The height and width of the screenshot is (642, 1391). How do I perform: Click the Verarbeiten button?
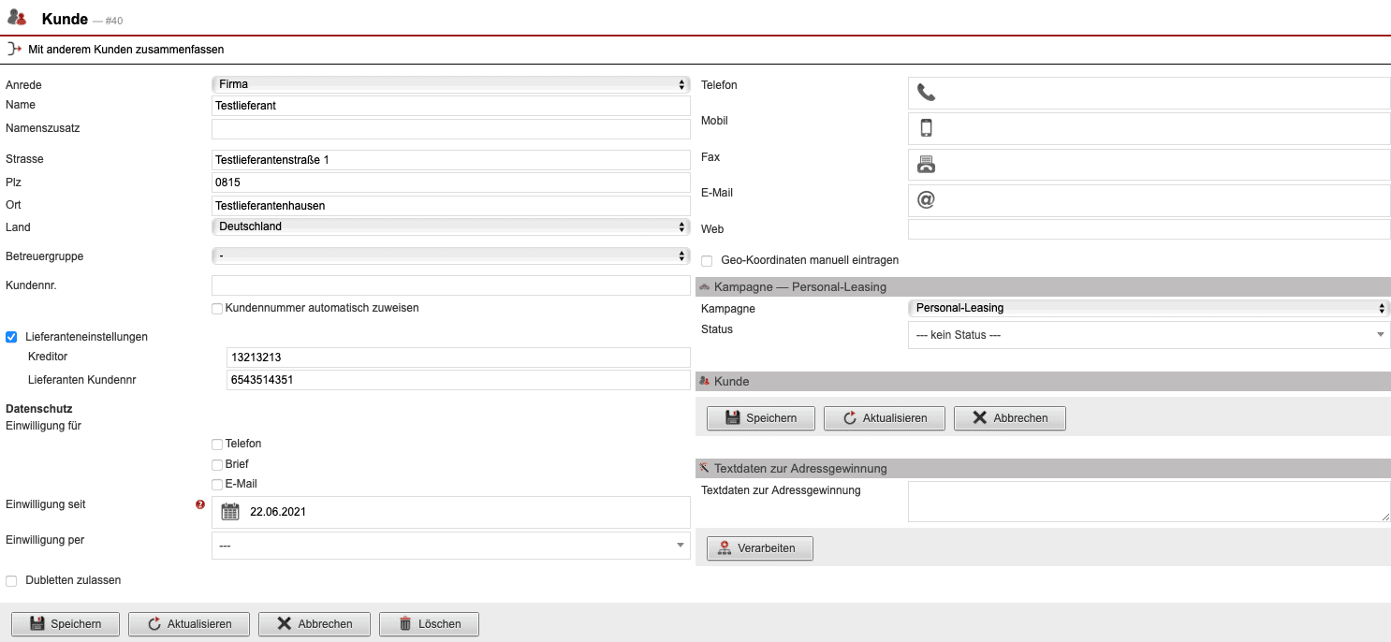tap(759, 548)
